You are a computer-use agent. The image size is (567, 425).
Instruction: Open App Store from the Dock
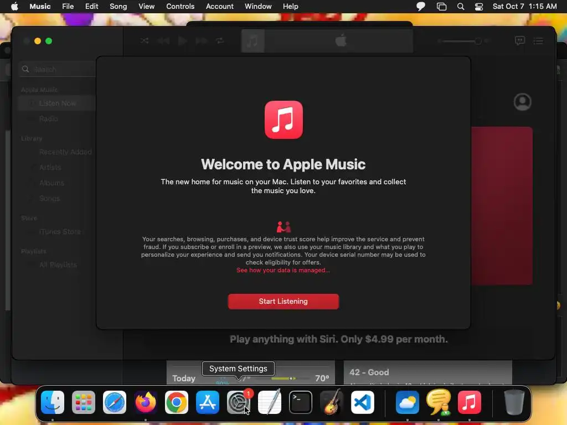pos(208,402)
